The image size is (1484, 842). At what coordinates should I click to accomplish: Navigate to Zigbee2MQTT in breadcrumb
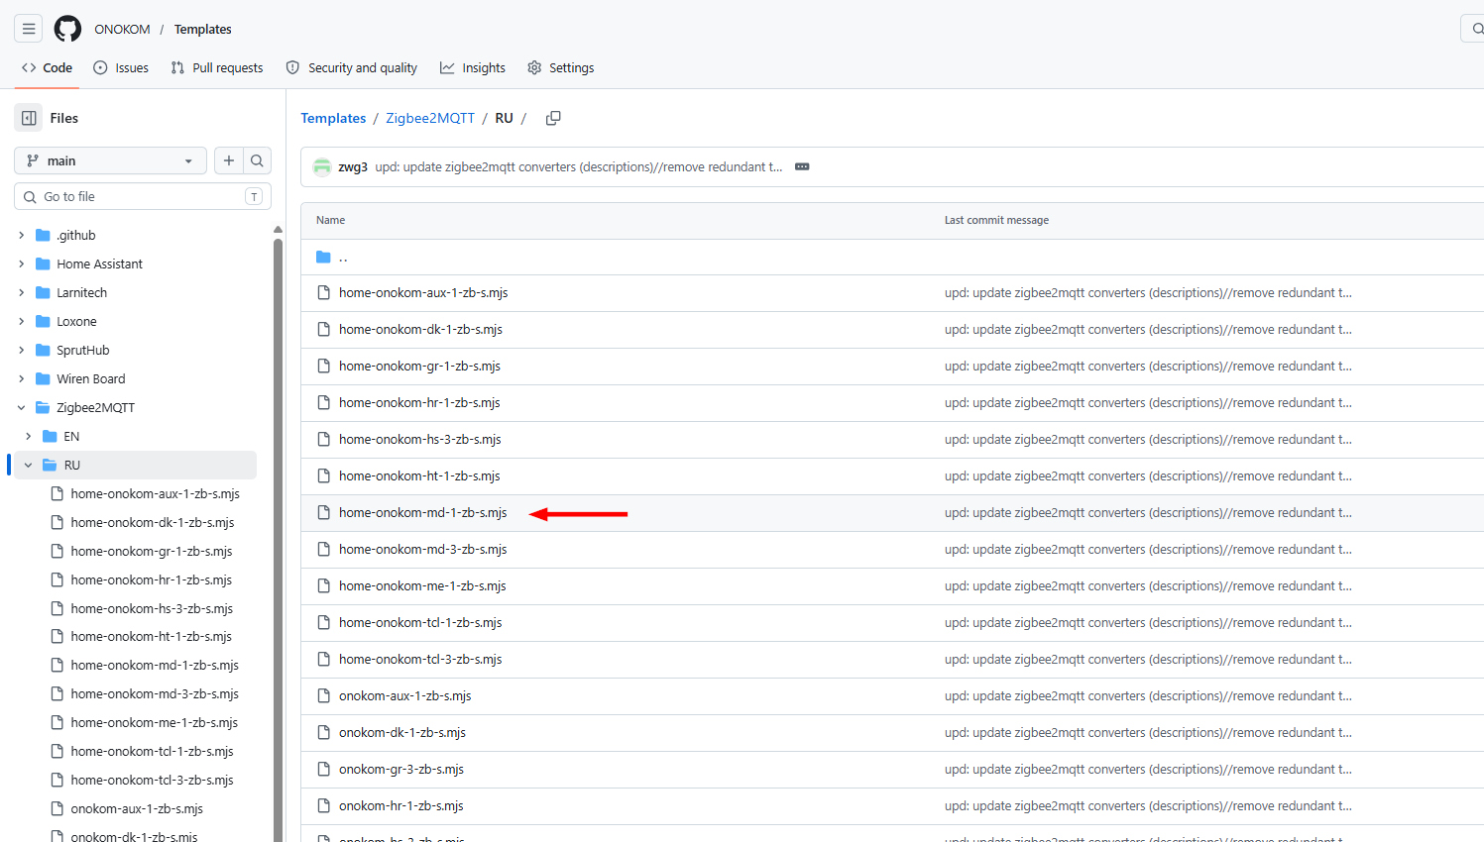[x=430, y=118]
